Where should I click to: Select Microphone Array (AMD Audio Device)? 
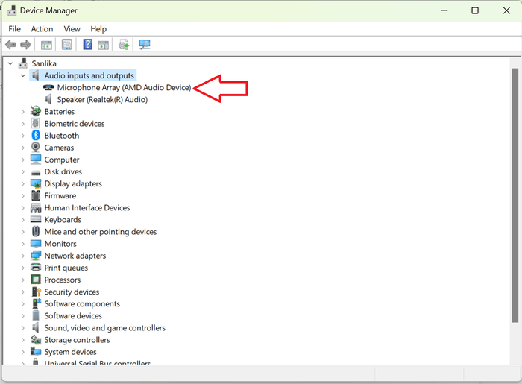pyautogui.click(x=125, y=87)
